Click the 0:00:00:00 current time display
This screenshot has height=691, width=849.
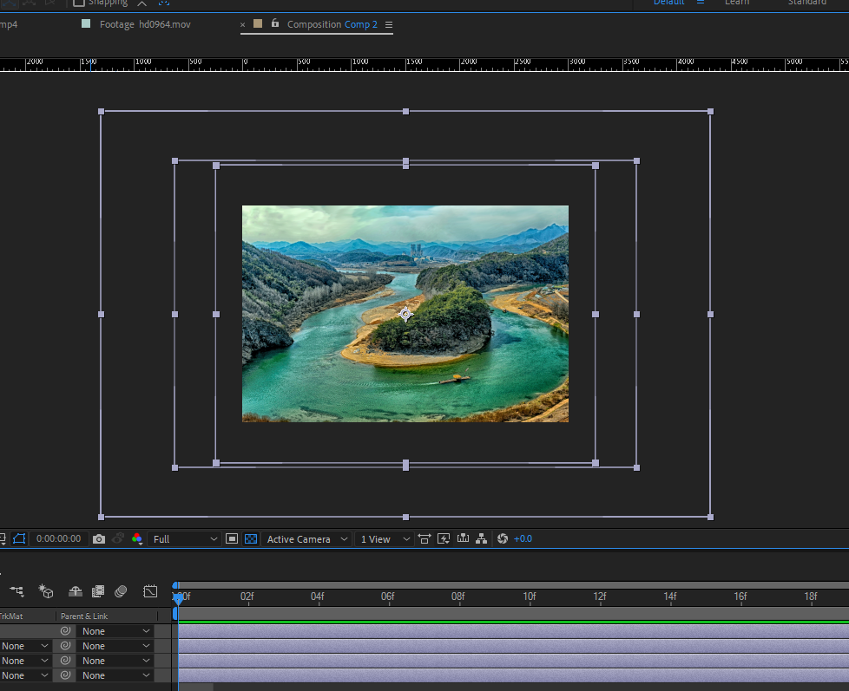pyautogui.click(x=59, y=539)
